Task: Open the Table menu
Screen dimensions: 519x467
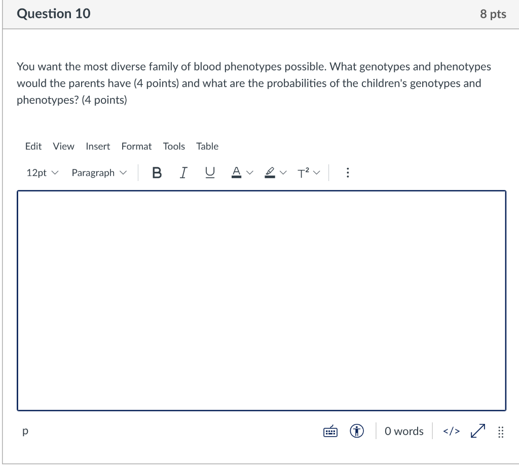Action: tap(207, 146)
